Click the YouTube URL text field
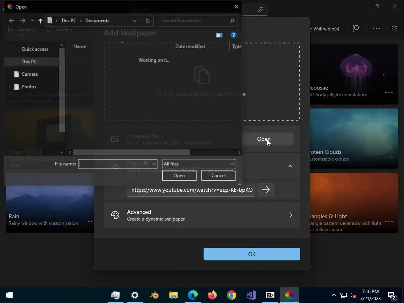This screenshot has width=404, height=303. coord(191,190)
